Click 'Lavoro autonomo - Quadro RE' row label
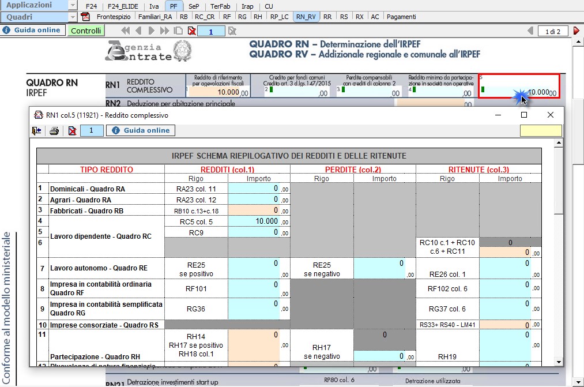Screen dimensions: 584x387 click(x=99, y=268)
